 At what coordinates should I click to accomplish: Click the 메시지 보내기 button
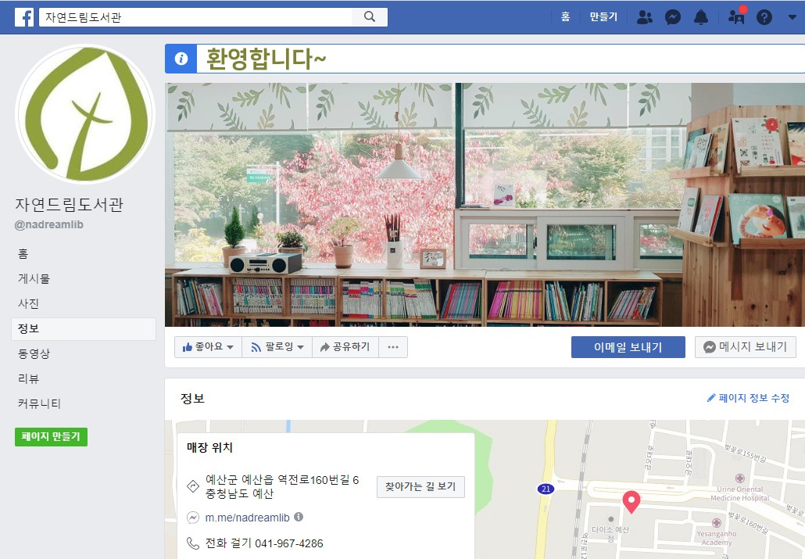tap(745, 347)
